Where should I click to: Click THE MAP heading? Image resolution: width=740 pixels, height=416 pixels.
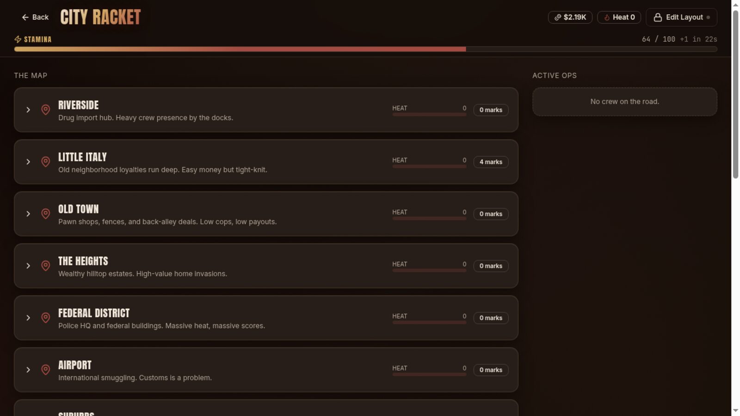[31, 75]
